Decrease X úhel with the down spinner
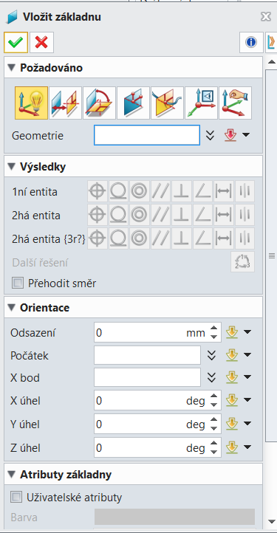This screenshot has height=533, width=277. coord(213,405)
